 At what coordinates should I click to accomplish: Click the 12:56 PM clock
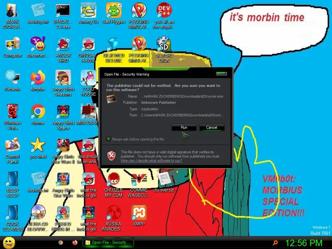[304, 243]
